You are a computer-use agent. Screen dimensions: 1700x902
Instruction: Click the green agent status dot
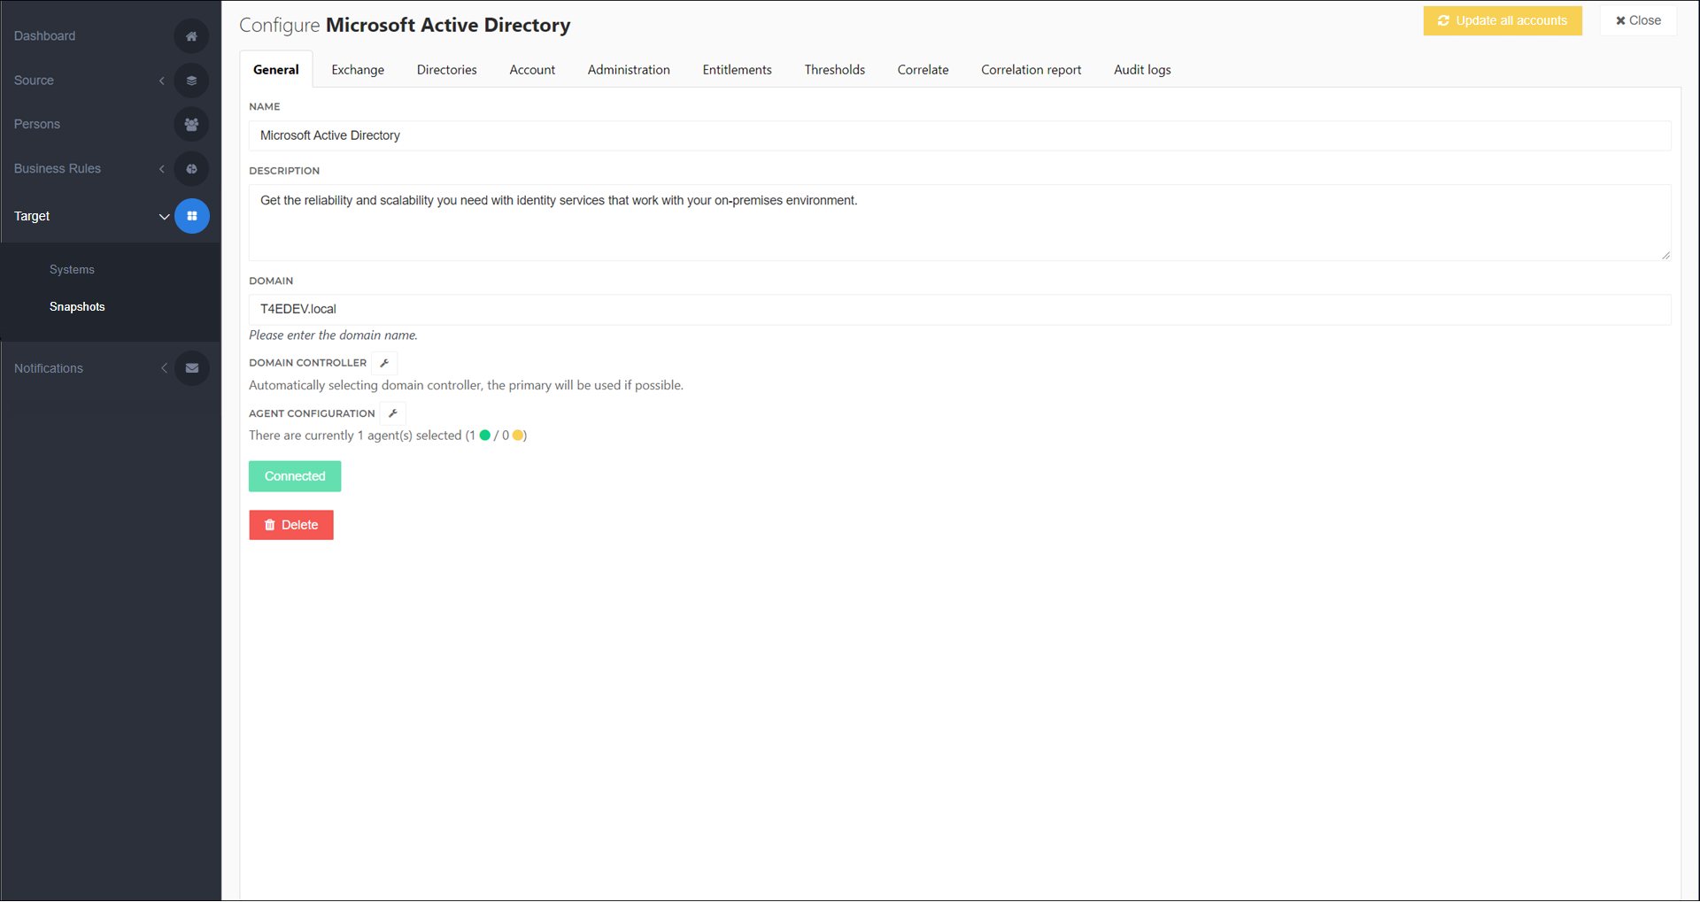485,436
